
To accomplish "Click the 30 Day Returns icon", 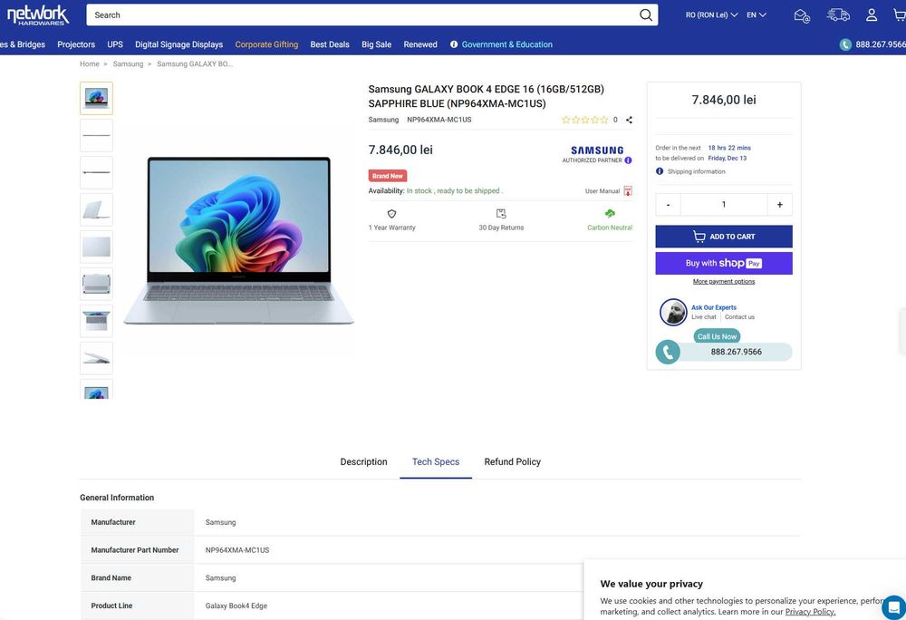I will pos(501,214).
